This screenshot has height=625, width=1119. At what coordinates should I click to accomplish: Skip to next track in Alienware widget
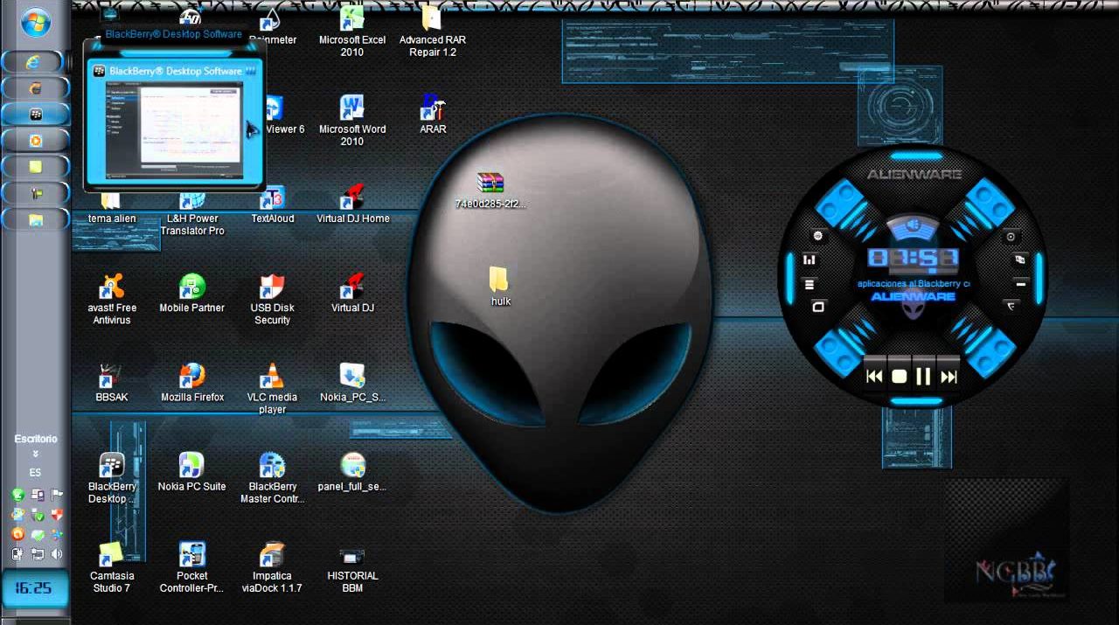(949, 377)
